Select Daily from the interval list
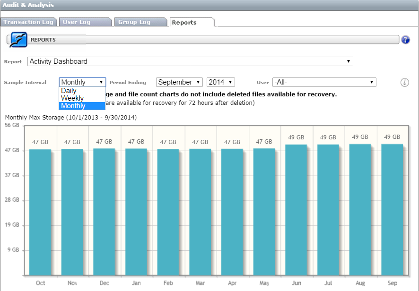419x291 pixels. click(69, 91)
